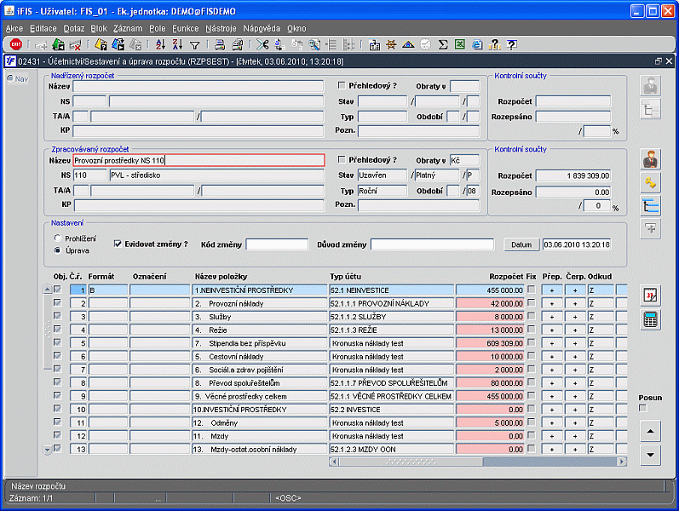Click the Kód změny input field
The height and width of the screenshot is (511, 679).
coord(277,244)
